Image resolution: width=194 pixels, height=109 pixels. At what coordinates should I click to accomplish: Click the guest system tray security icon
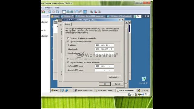[x=139, y=91]
